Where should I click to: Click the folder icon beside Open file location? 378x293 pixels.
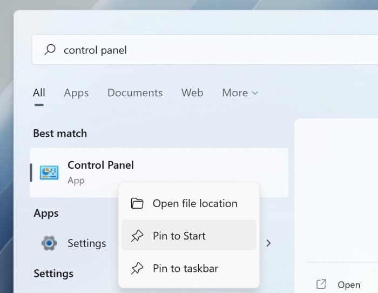137,203
